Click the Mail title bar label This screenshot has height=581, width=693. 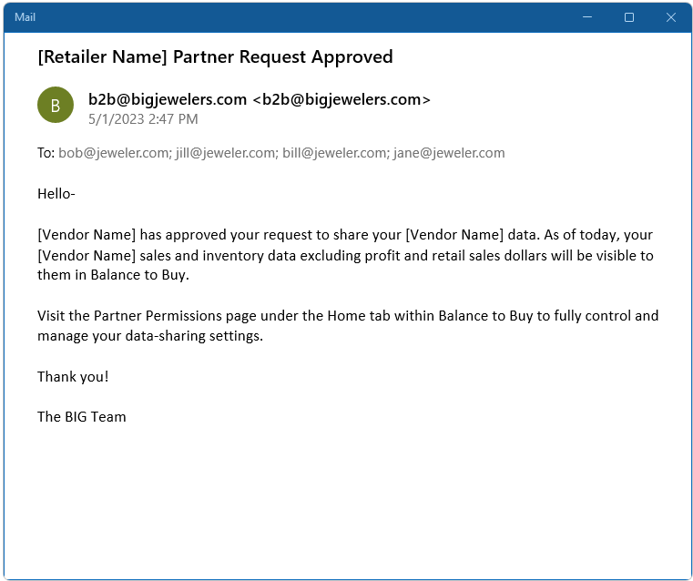click(x=25, y=17)
